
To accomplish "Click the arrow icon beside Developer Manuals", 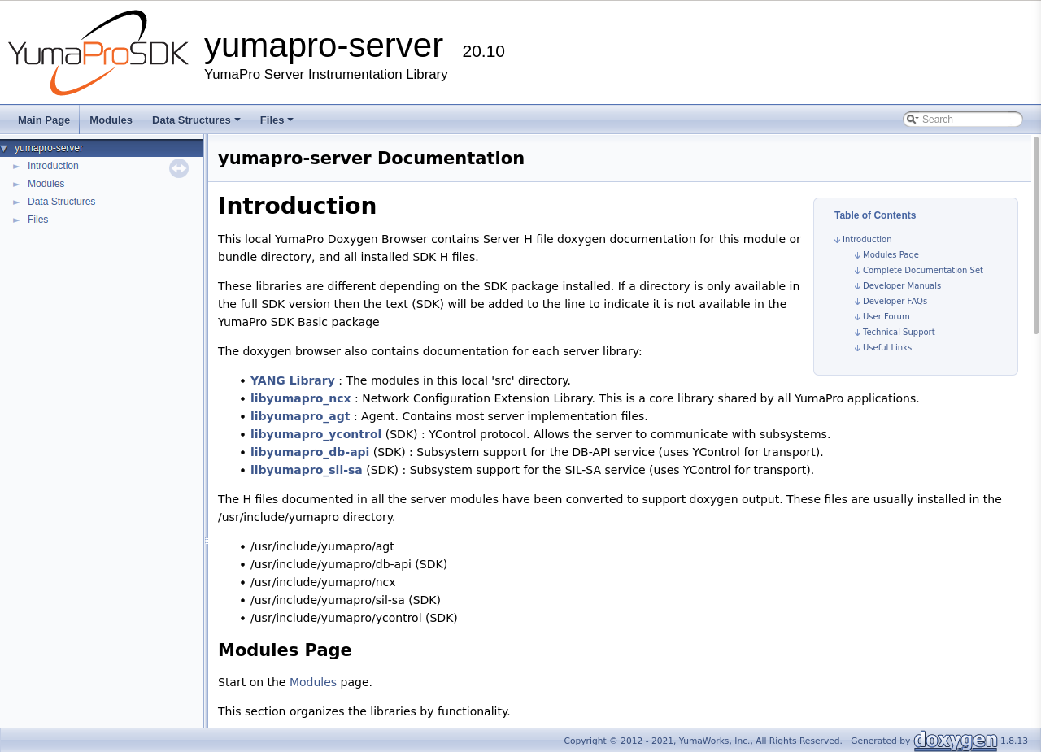I will coord(857,286).
